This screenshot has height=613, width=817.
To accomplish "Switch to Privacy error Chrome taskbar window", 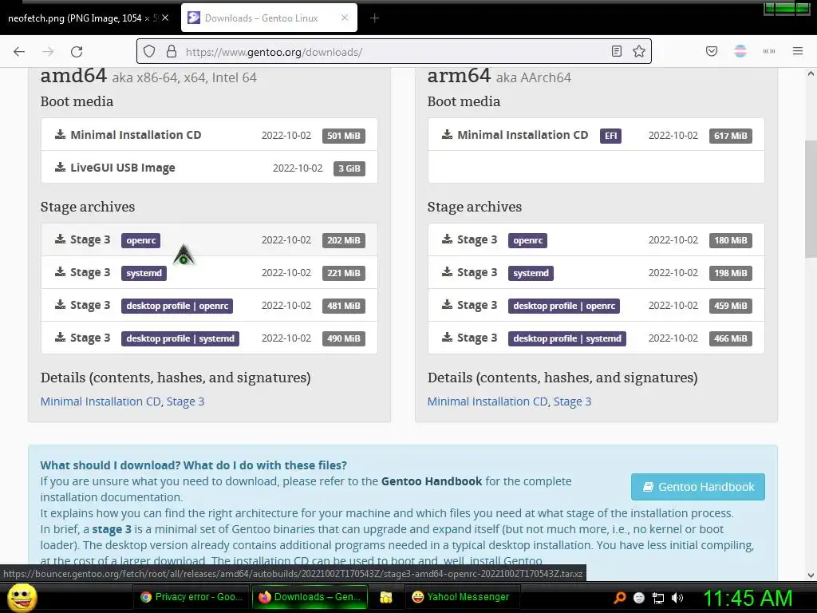I will pos(191,597).
